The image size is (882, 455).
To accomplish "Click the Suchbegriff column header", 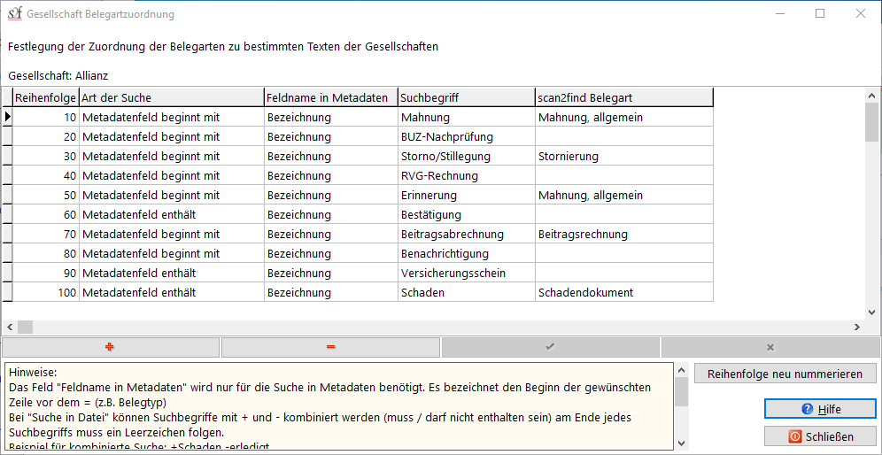I will pos(466,97).
